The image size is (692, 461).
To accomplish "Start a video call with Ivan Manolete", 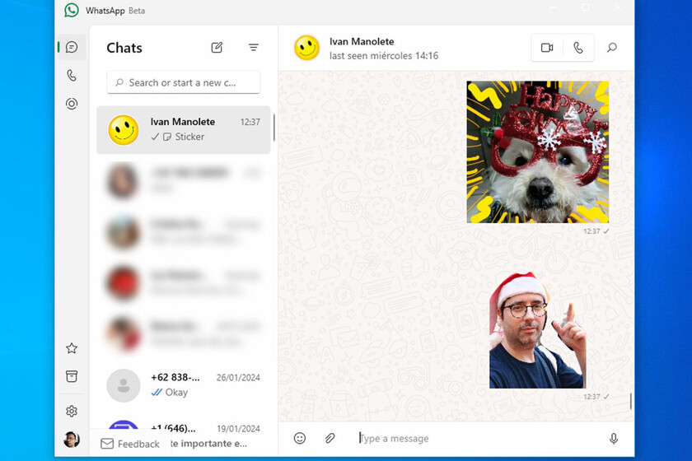I will coord(547,48).
